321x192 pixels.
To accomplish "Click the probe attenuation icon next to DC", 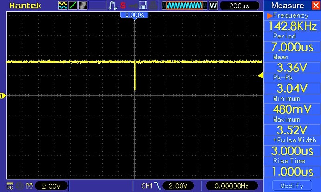I will coord(29,186).
